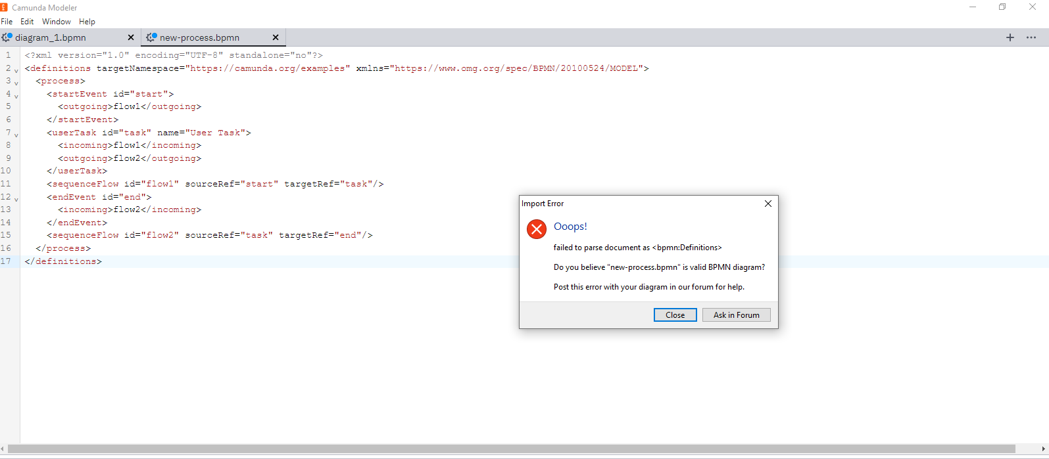Image resolution: width=1049 pixels, height=459 pixels.
Task: Click the XML declaration on line 1
Action: coord(174,55)
